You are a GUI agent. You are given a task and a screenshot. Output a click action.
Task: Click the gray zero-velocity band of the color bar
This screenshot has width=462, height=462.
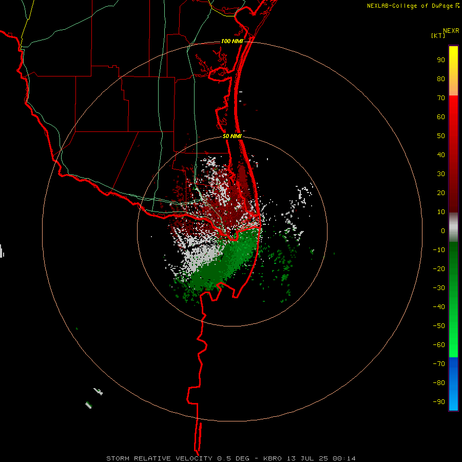453,227
